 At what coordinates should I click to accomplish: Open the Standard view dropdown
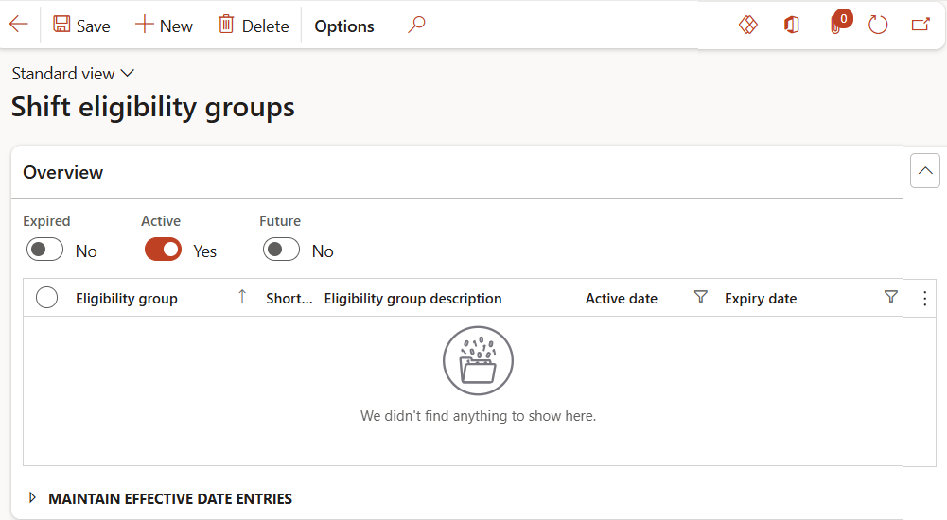click(73, 74)
